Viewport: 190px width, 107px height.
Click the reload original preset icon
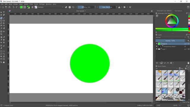coord(73,7)
